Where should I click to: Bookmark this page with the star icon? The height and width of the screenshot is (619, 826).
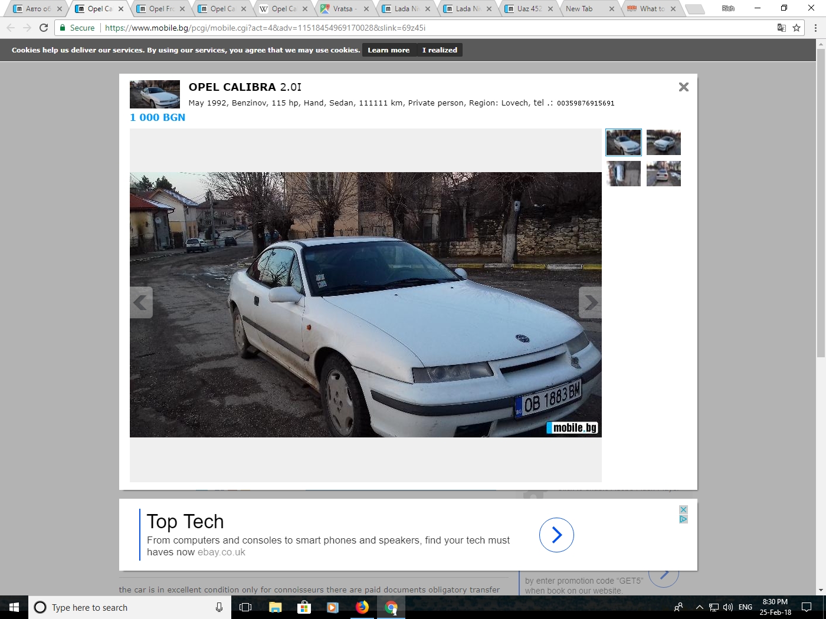pos(796,28)
